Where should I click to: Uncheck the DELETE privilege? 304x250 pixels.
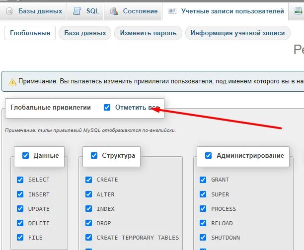point(20,223)
